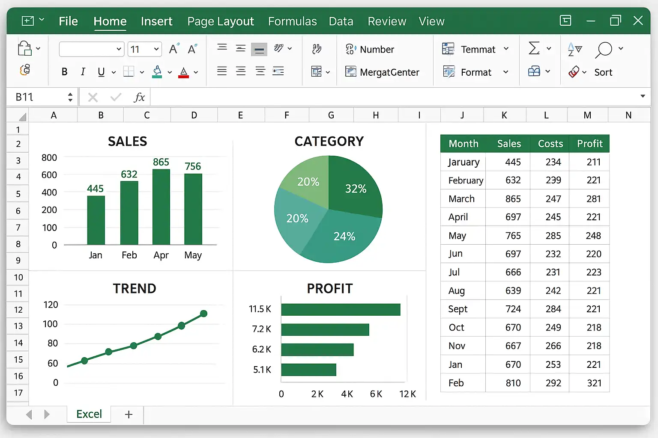Click the Paste clipboard icon
The image size is (658, 438).
coord(25,49)
